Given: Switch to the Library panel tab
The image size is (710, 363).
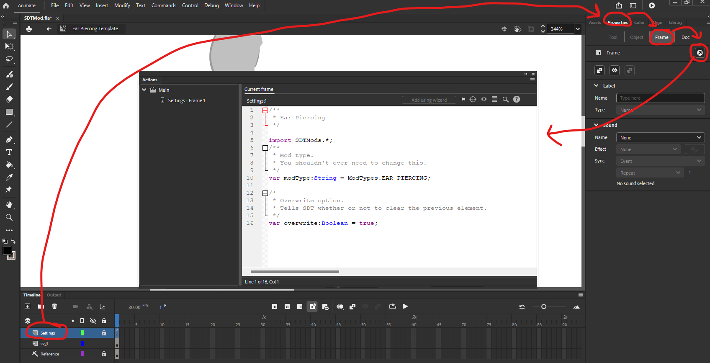Looking at the screenshot, I should (x=675, y=23).
